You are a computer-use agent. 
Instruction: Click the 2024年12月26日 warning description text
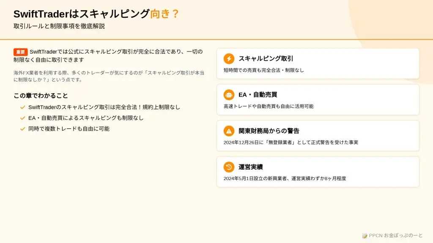(x=290, y=143)
